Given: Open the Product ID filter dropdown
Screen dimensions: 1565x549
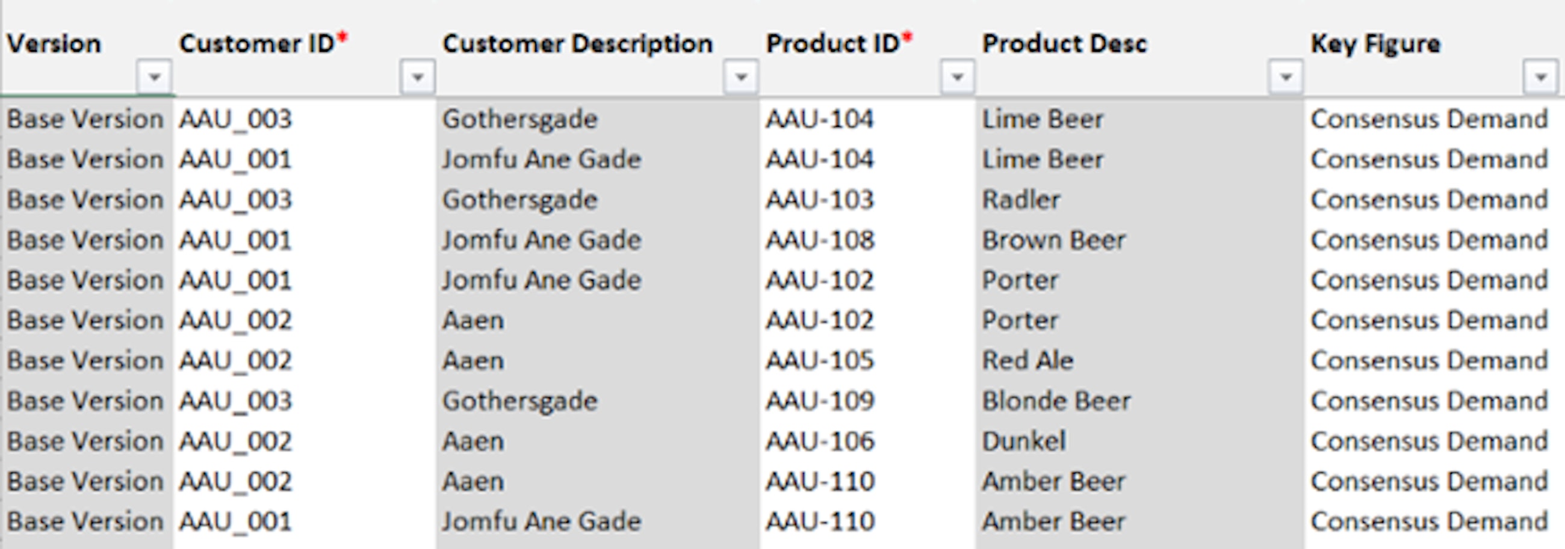Looking at the screenshot, I should coord(957,77).
